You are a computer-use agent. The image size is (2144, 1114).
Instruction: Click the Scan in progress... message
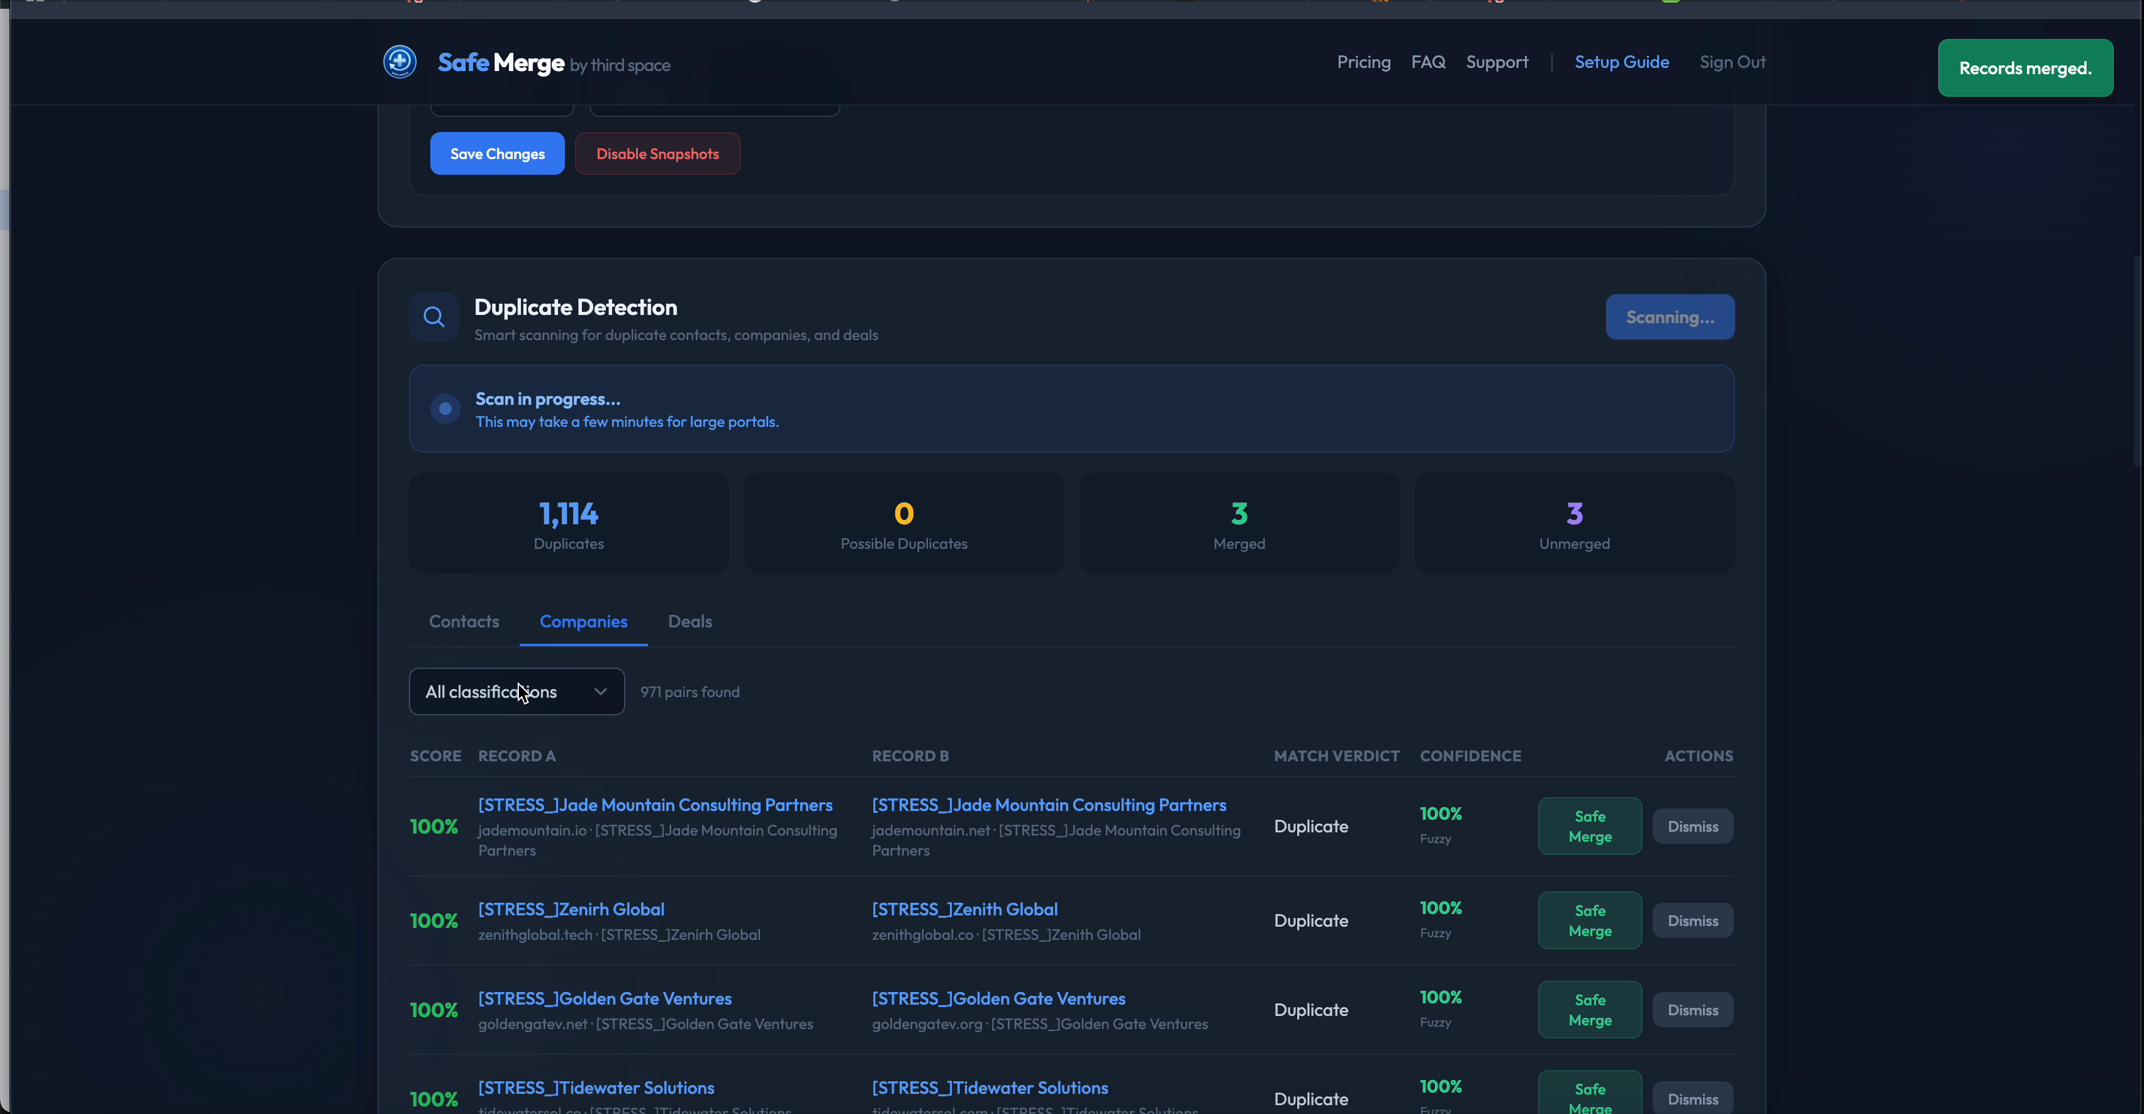pos(548,399)
